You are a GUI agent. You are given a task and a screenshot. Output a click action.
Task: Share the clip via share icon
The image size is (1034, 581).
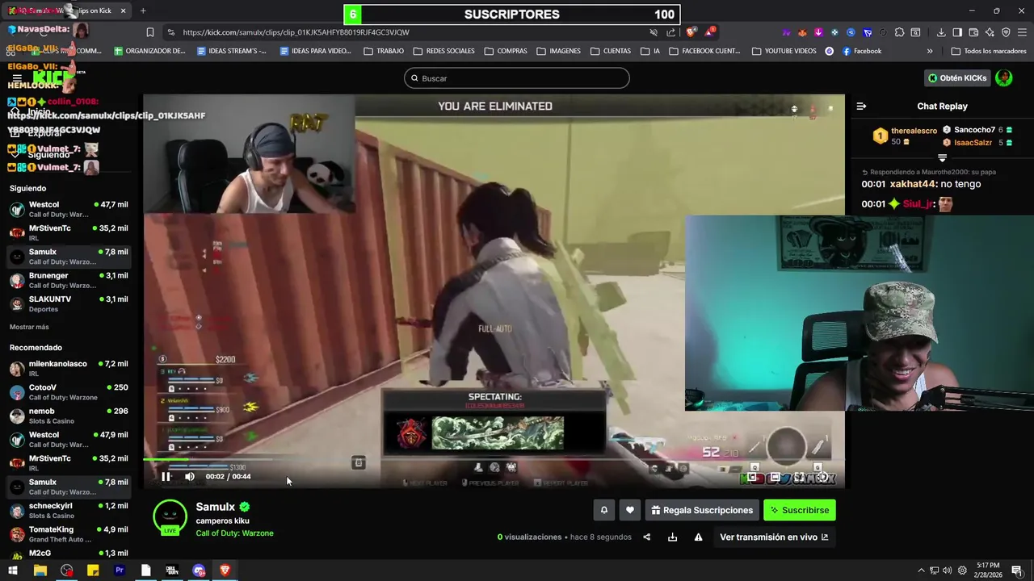click(x=646, y=537)
